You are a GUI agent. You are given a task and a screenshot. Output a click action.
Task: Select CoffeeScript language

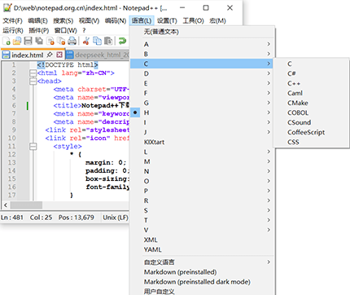(x=312, y=132)
